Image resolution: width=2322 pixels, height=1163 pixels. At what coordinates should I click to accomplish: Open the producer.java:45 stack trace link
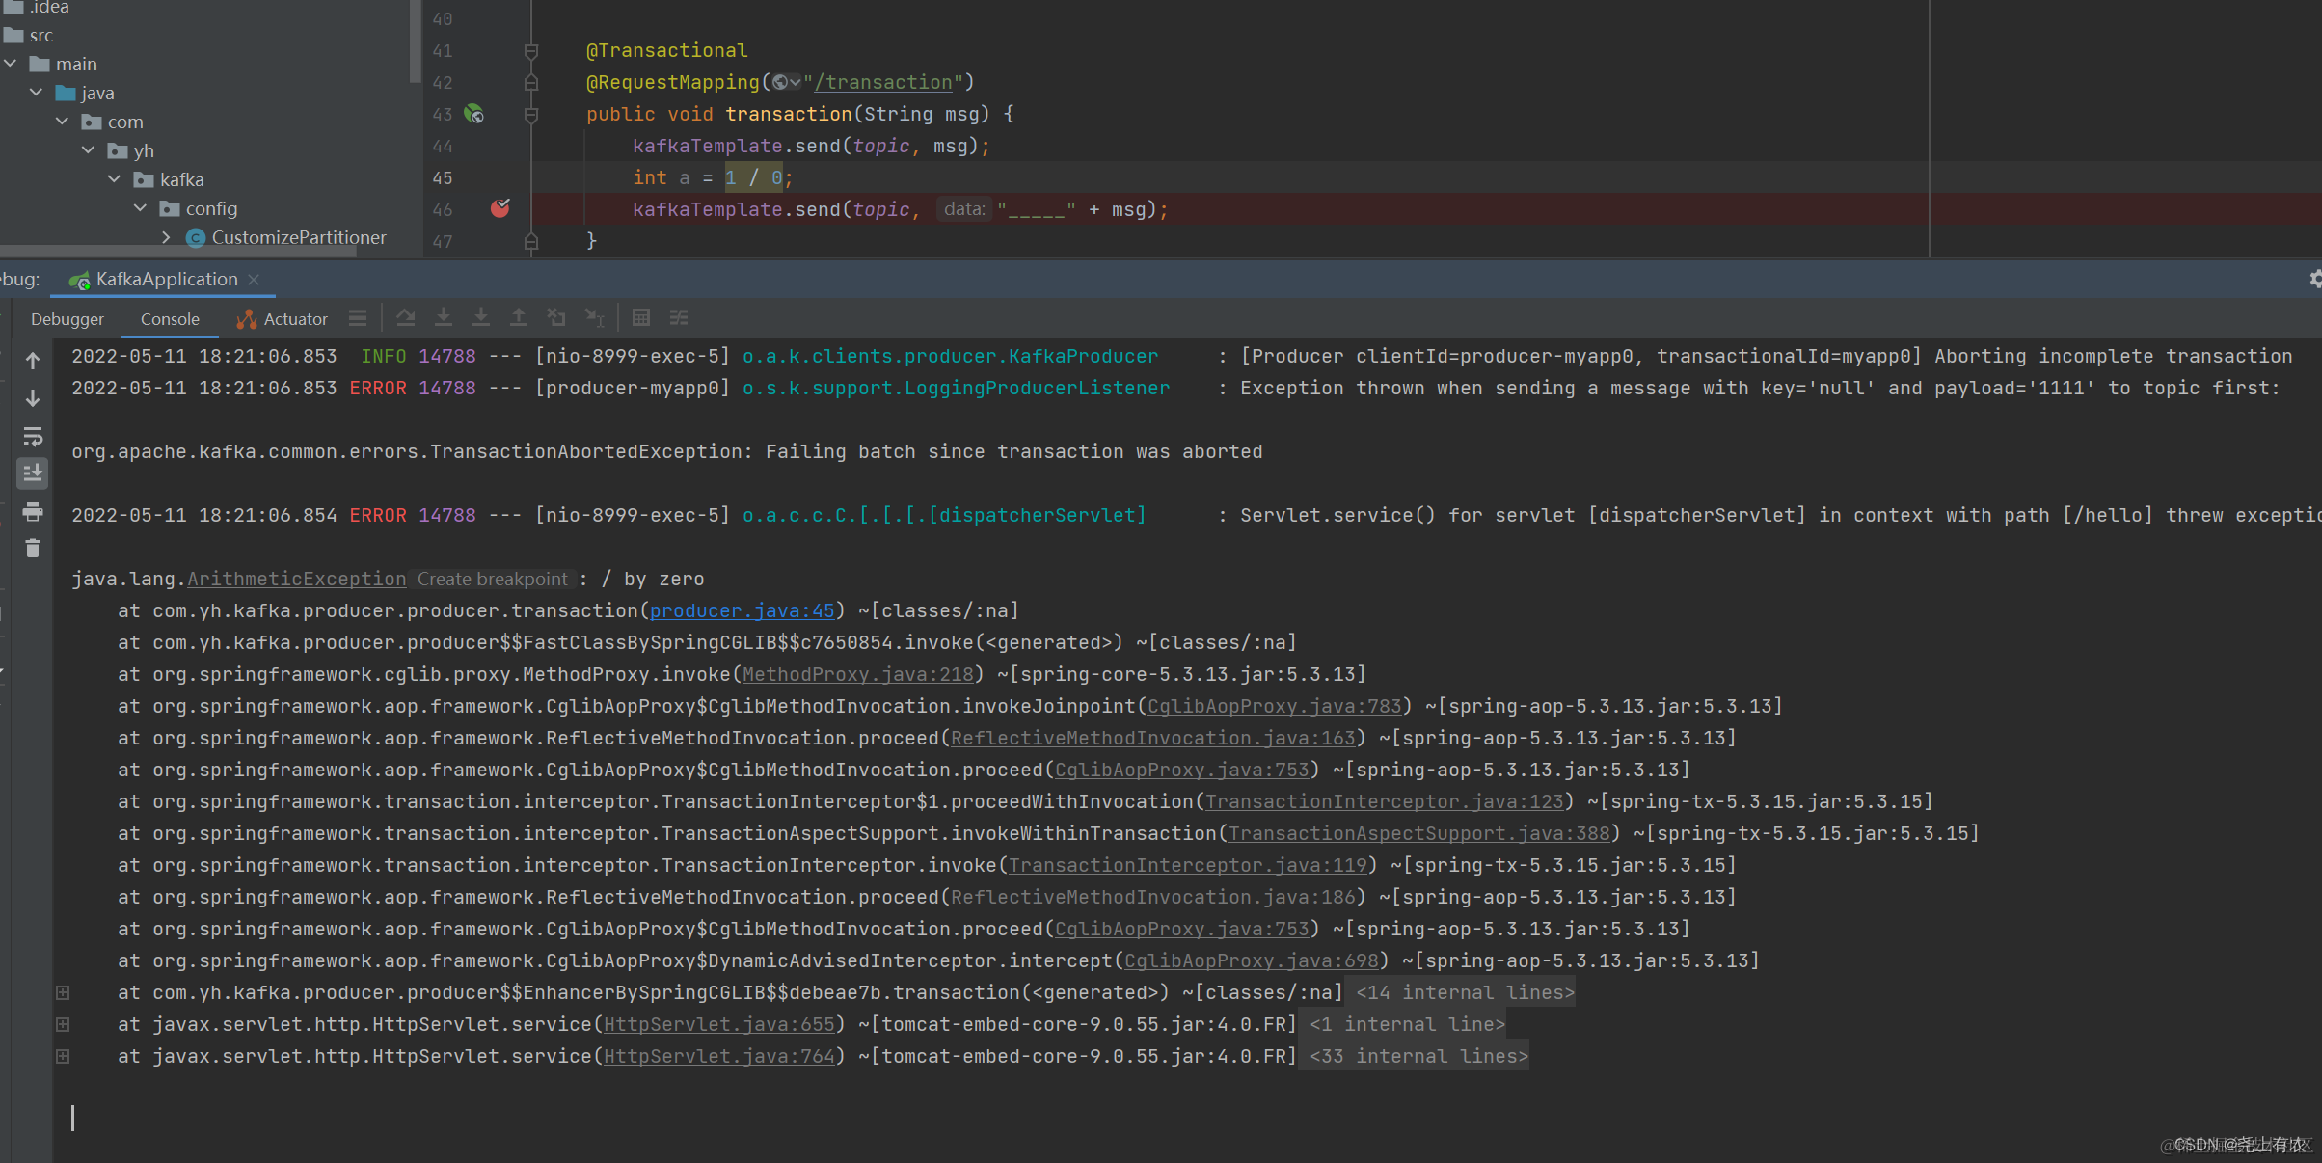point(741,610)
